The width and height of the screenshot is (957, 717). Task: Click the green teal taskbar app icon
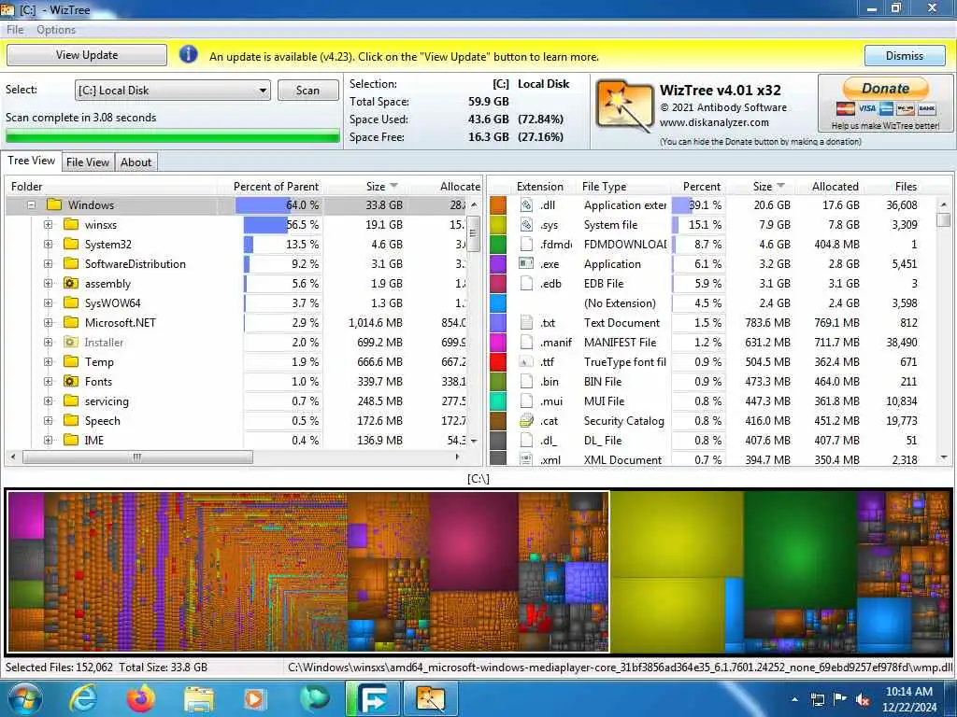[314, 698]
